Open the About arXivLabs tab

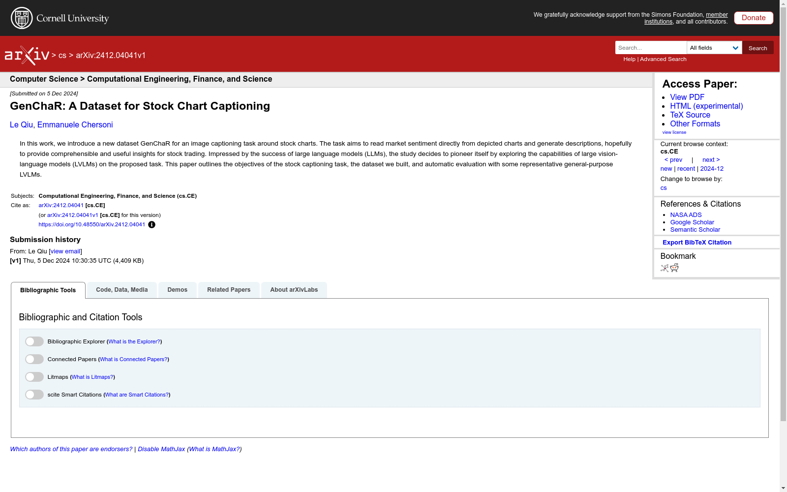click(x=294, y=290)
